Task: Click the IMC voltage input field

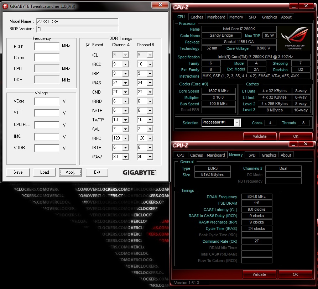Action: tap(47, 137)
